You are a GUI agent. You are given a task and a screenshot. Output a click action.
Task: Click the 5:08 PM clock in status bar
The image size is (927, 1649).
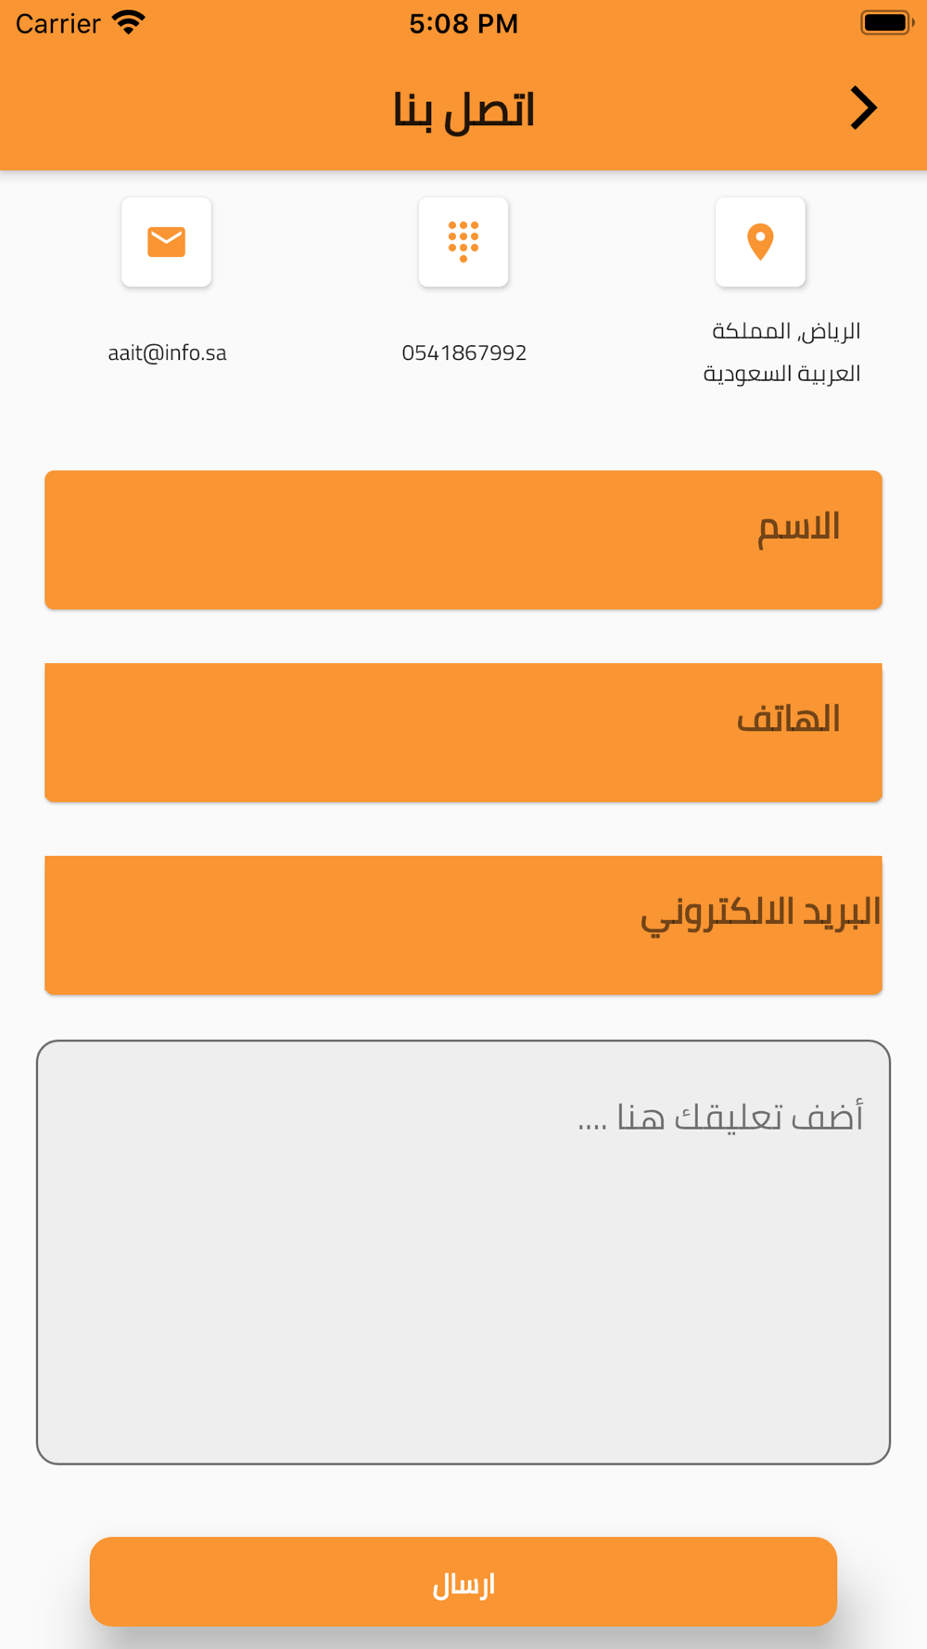click(463, 23)
